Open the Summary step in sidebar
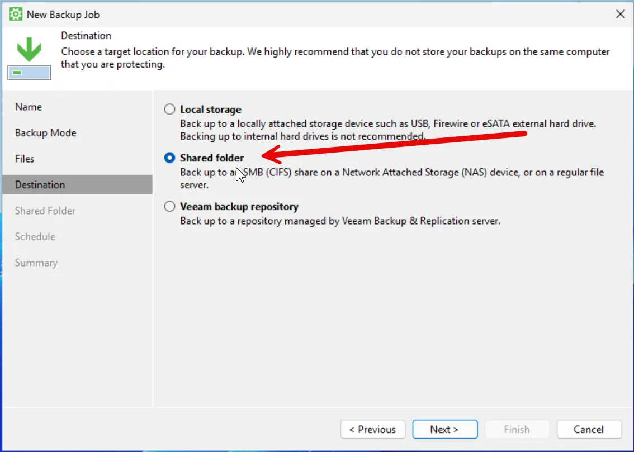This screenshot has height=452, width=634. tap(36, 263)
